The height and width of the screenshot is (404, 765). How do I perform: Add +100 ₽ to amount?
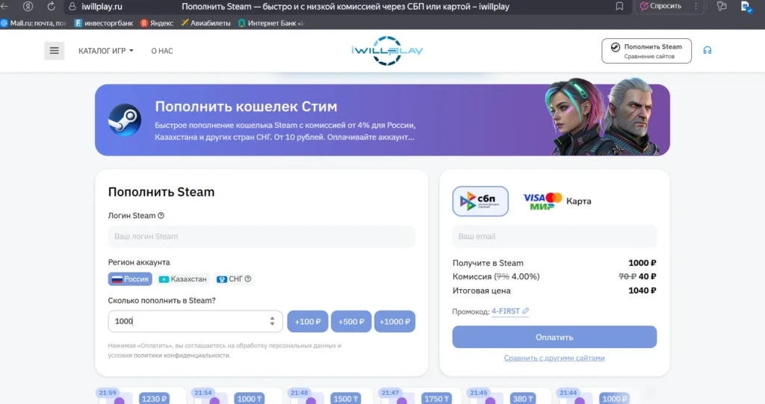[307, 322]
